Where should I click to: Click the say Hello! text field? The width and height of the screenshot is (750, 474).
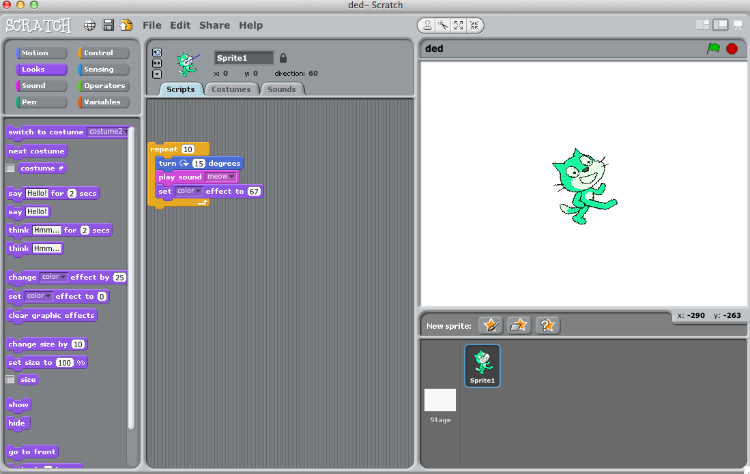coord(37,211)
